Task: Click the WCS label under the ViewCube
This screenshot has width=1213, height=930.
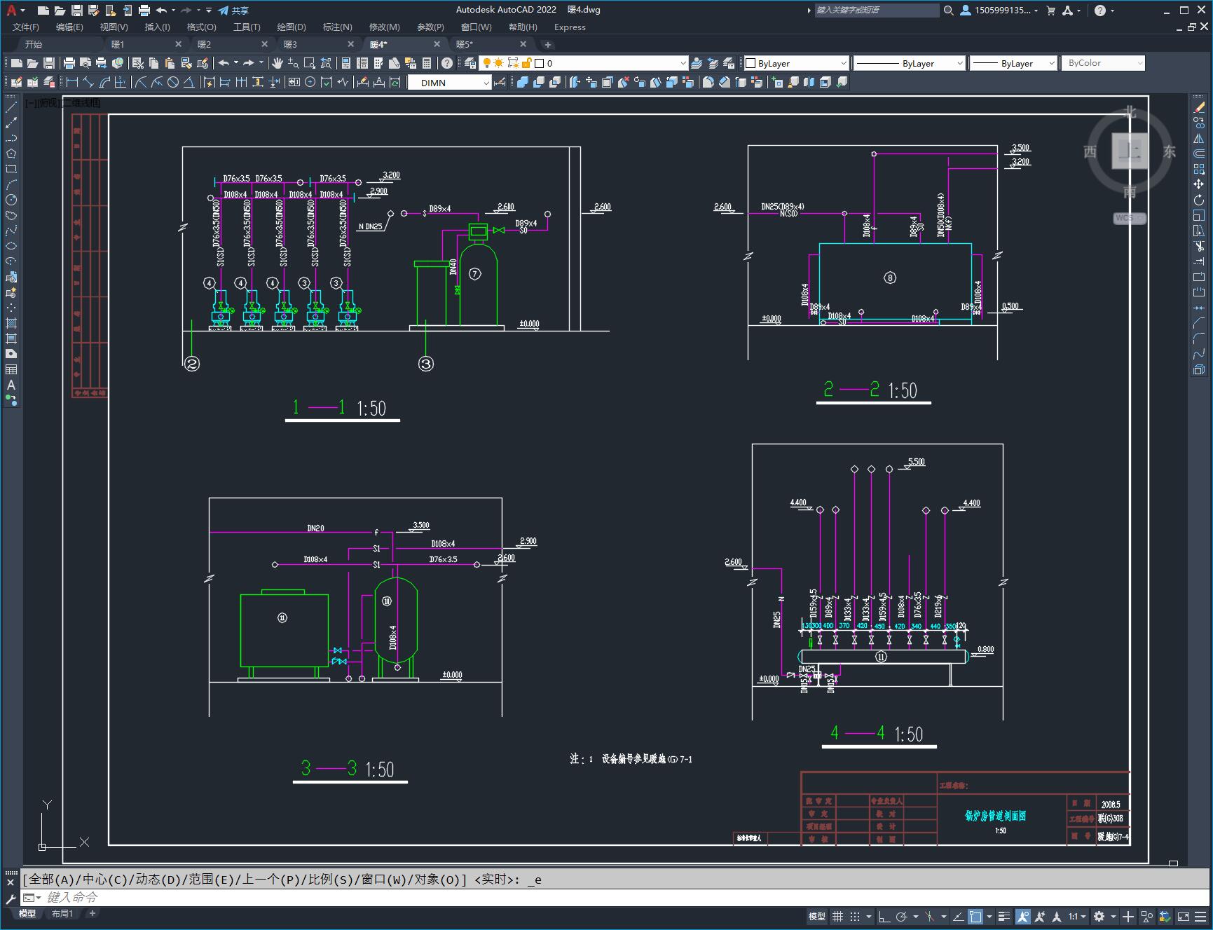Action: [1129, 218]
